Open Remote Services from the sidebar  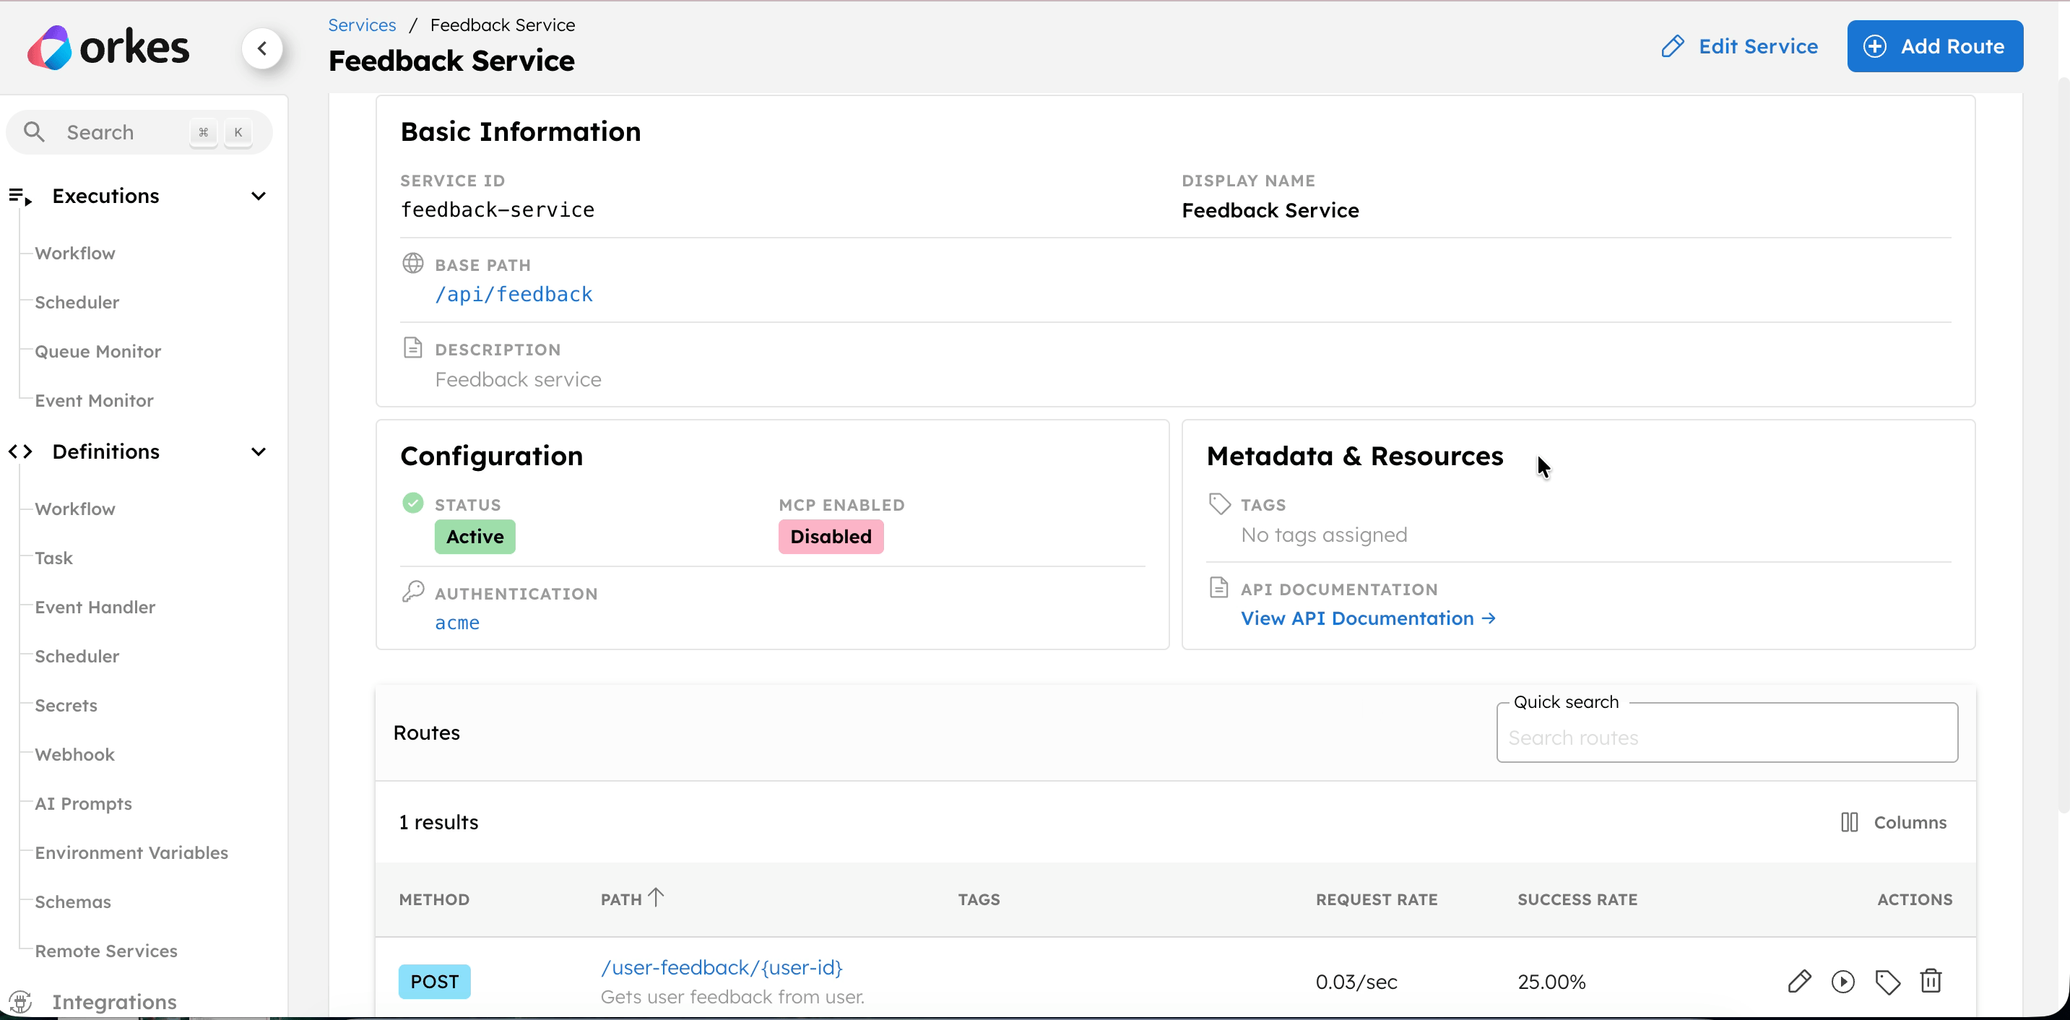106,950
